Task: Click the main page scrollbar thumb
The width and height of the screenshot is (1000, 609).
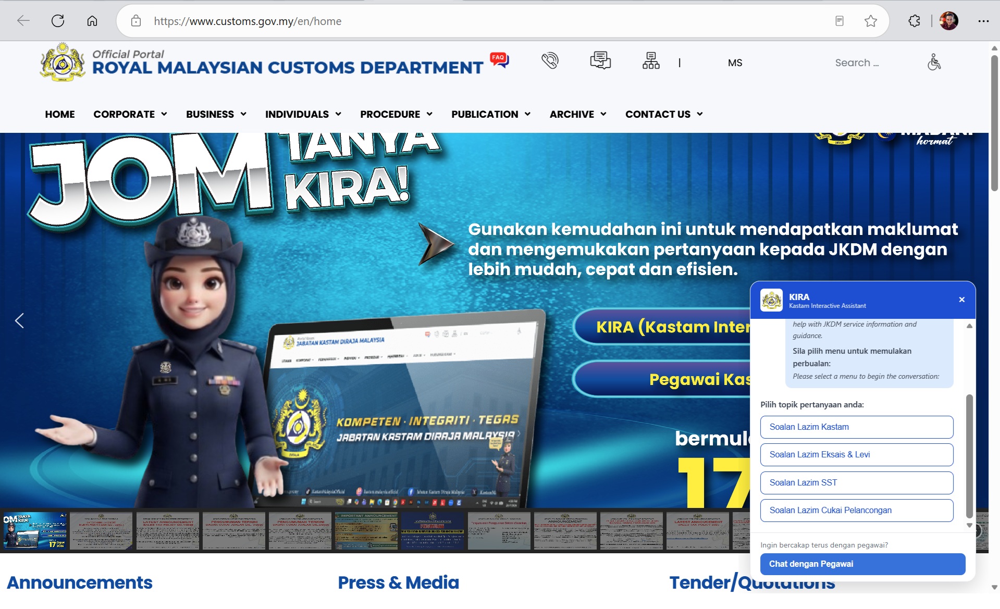Action: [994, 122]
